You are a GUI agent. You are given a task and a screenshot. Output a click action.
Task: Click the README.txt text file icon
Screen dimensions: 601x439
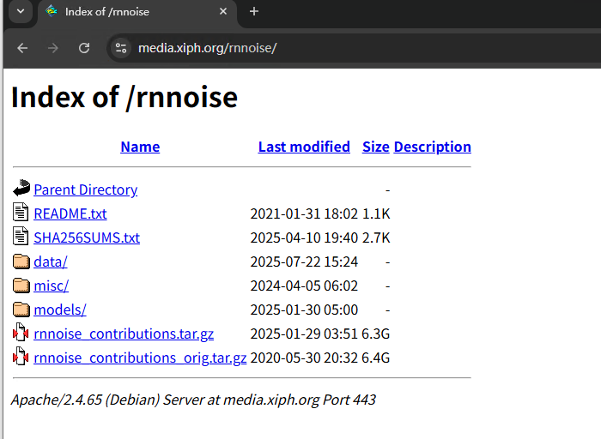[21, 213]
